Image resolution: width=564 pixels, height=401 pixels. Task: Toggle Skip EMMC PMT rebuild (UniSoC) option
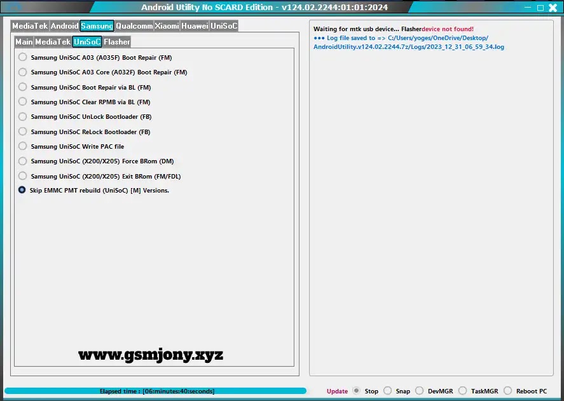22,190
